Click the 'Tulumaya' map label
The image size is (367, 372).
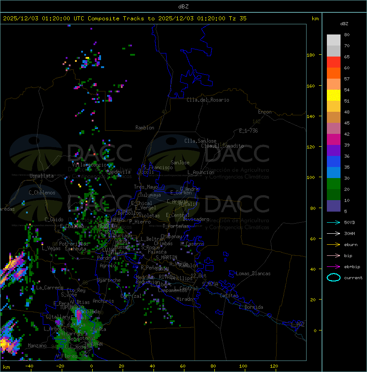[150, 195]
